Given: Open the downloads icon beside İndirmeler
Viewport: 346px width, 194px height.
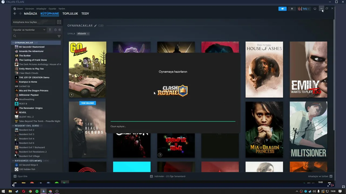Looking at the screenshot, I should [x=151, y=176].
